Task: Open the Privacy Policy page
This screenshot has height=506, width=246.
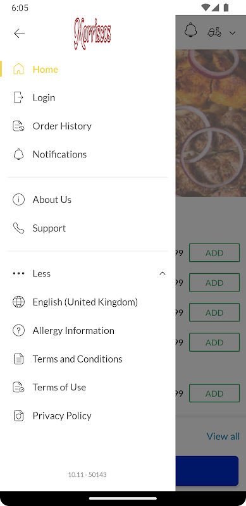Action: click(88, 416)
